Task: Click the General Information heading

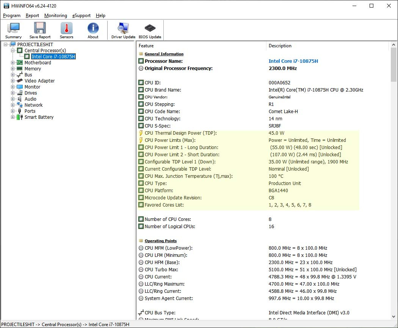Action: point(164,54)
